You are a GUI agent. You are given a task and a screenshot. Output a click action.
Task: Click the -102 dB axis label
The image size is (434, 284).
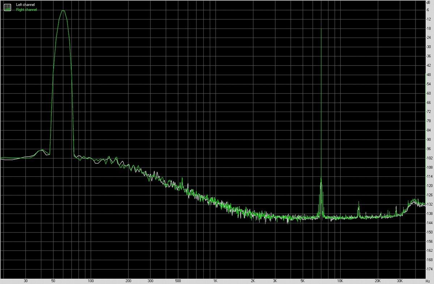(x=429, y=158)
